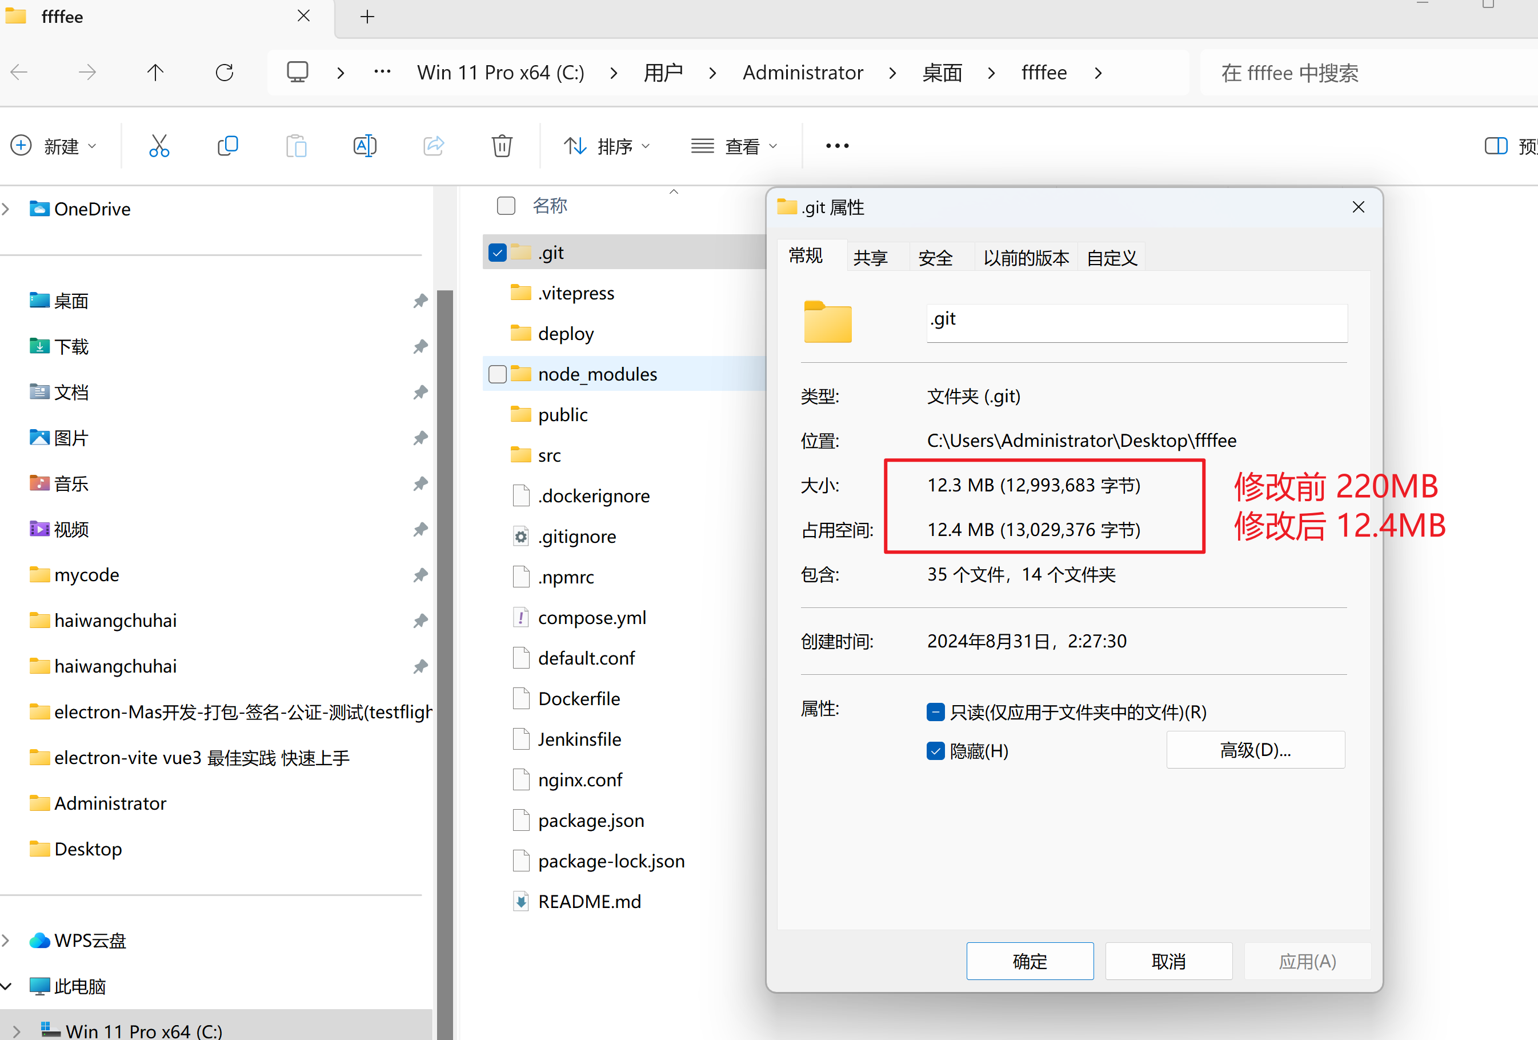
Task: Click the 取消 button
Action: coord(1169,961)
